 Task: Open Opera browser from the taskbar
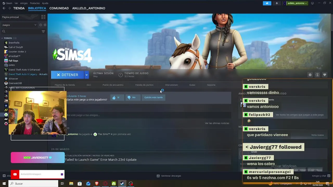pos(105,184)
